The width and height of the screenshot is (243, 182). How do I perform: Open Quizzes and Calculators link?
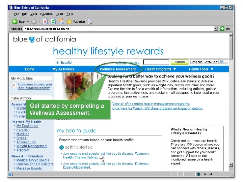tap(35, 164)
